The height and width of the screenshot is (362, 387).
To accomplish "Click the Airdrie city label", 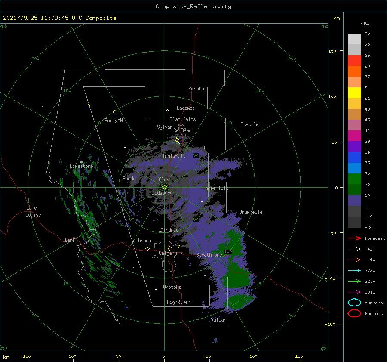I will pyautogui.click(x=169, y=230).
